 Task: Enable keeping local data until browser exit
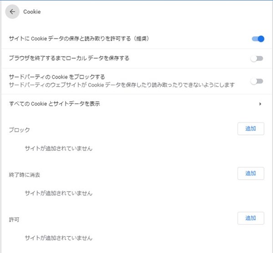(x=258, y=58)
